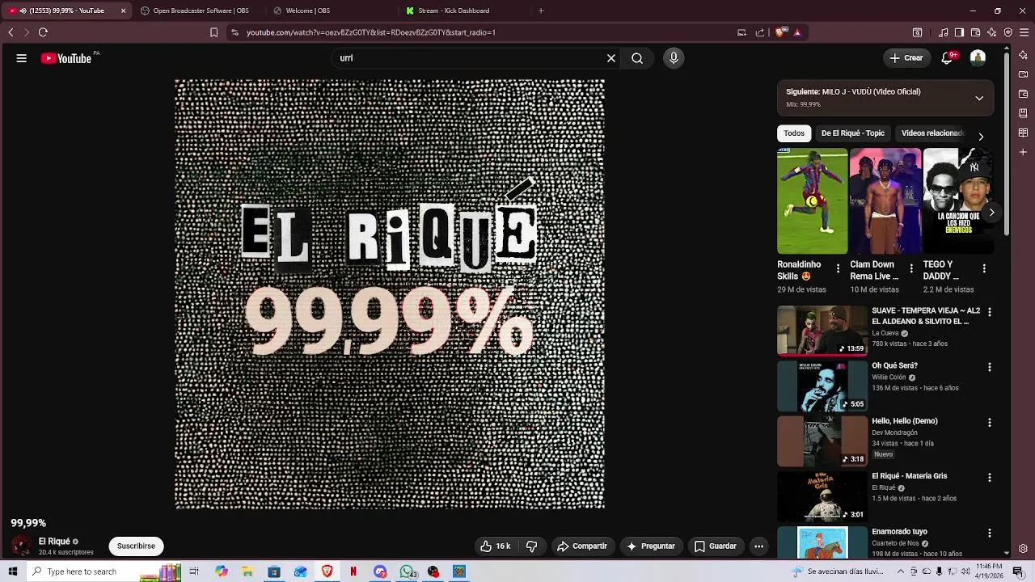1035x582 pixels.
Task: Go back in browser history
Action: [x=11, y=32]
